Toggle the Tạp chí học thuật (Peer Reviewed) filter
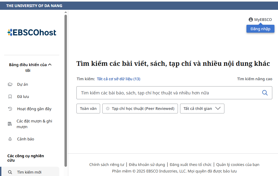Screen dimensions: 278x176 click(140, 108)
